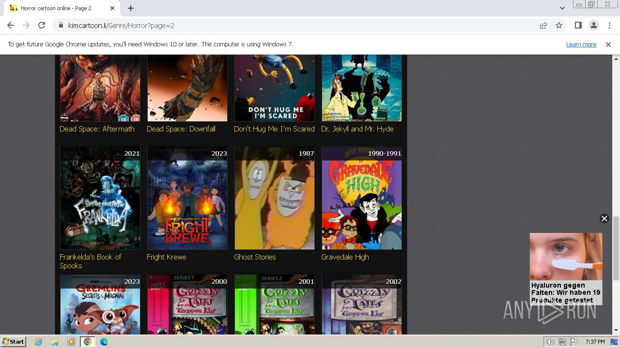Open the Chrome three-dot menu
Image resolution: width=620 pixels, height=348 pixels.
(x=609, y=25)
